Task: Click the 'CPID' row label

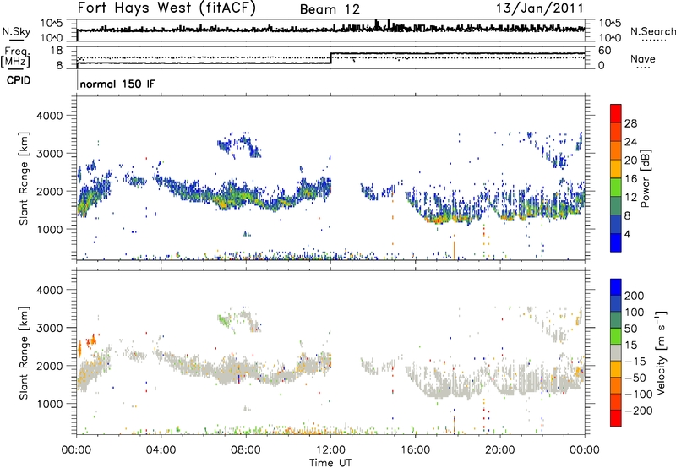Action: point(19,80)
